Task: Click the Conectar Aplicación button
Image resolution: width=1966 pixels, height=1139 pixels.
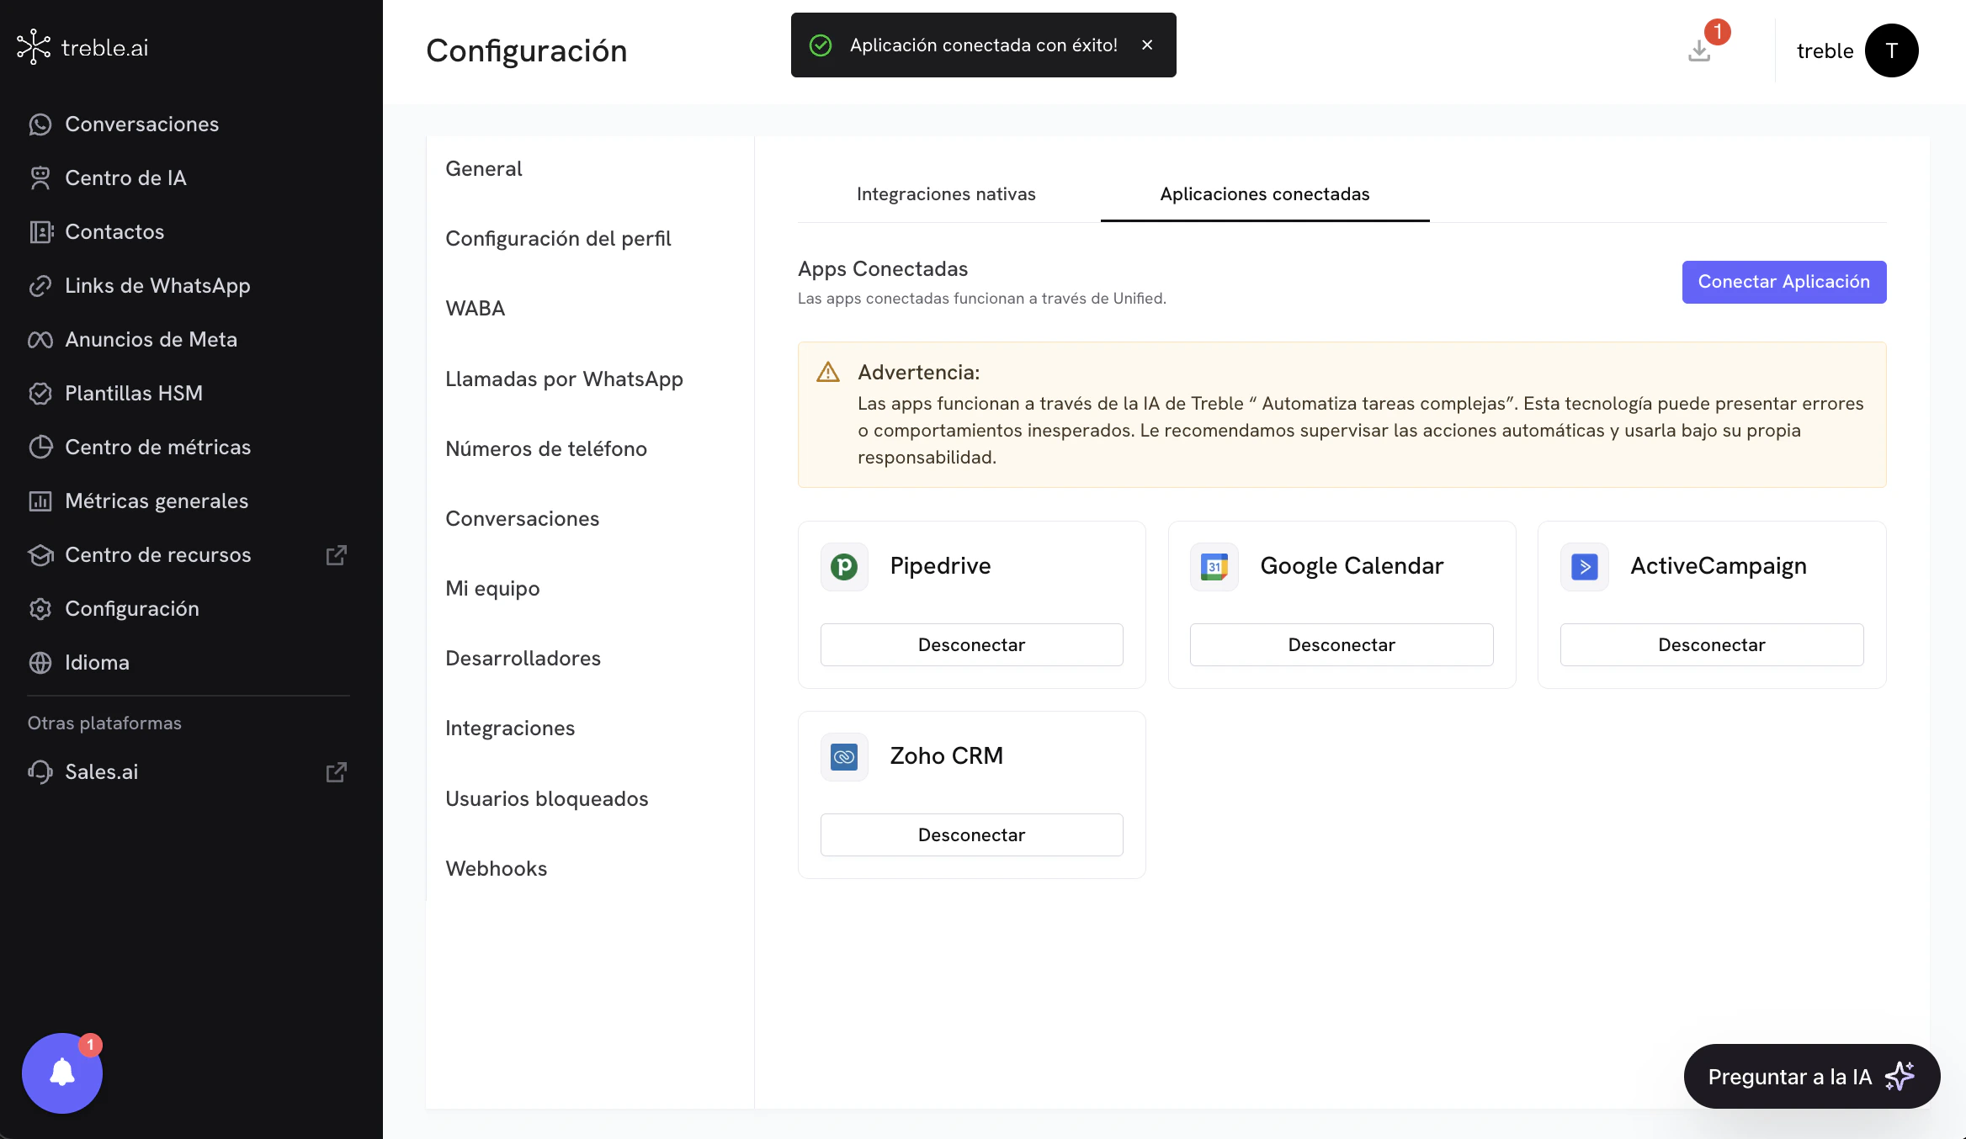Action: (1783, 282)
